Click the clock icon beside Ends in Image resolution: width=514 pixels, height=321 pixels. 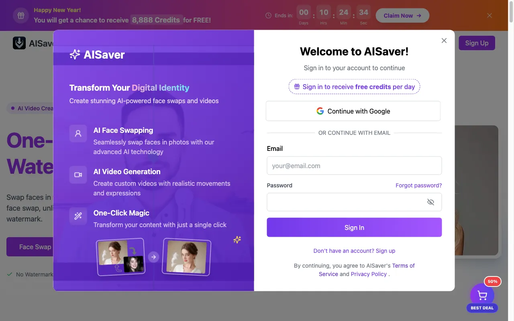coord(269,16)
